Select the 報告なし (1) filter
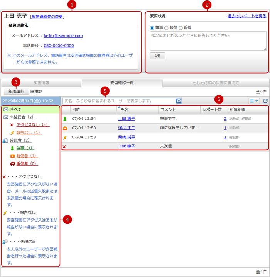The image size is (270, 277). click(x=29, y=133)
